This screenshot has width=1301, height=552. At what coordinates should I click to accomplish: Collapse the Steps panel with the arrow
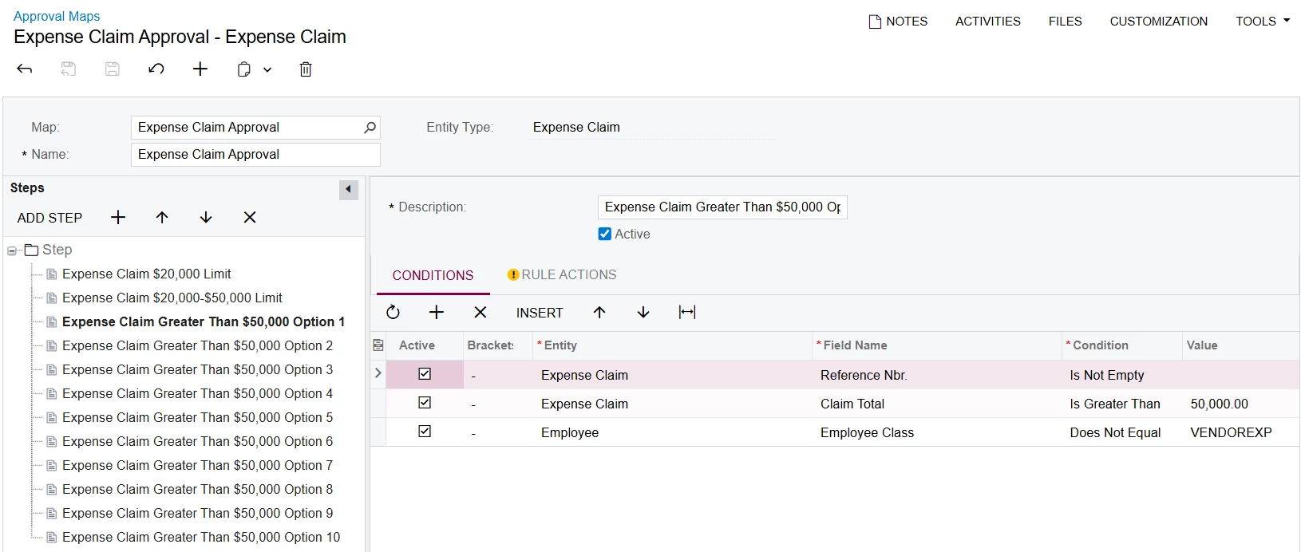(349, 189)
